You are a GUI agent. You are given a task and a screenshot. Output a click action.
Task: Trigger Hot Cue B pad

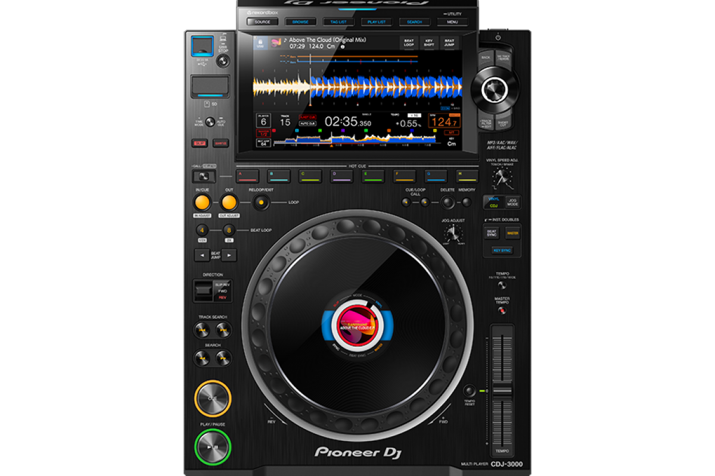[x=279, y=176]
